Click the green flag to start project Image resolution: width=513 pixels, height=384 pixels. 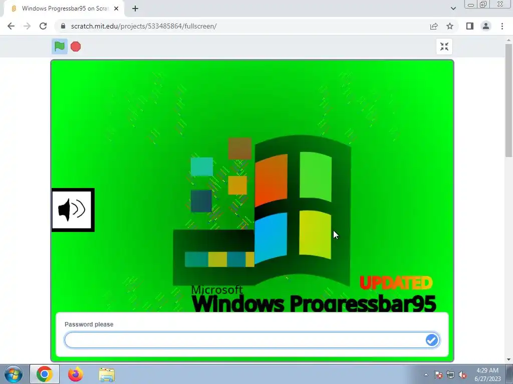[60, 46]
